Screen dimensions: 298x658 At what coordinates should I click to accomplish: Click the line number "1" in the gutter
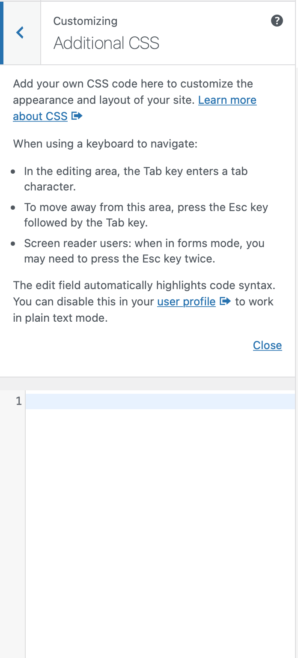coord(18,401)
